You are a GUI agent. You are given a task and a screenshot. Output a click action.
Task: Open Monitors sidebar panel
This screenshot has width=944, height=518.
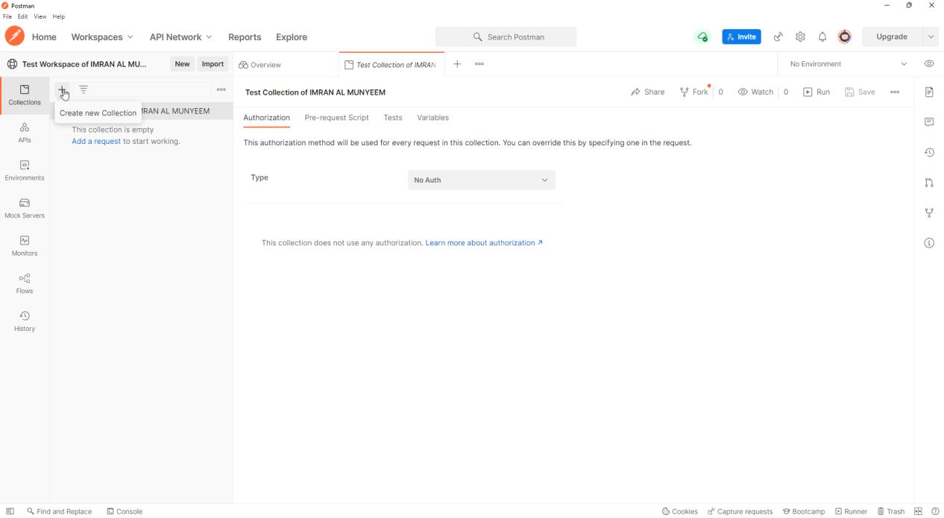click(25, 246)
